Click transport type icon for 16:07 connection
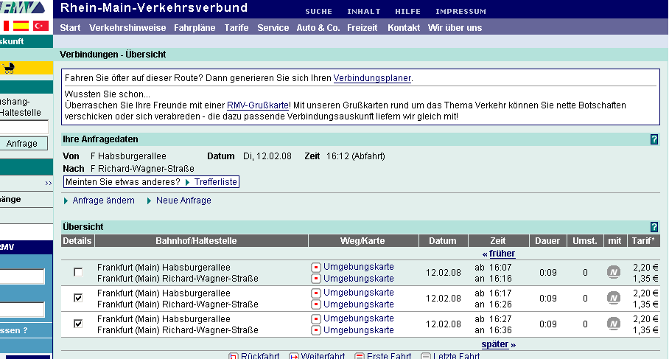 pos(612,273)
